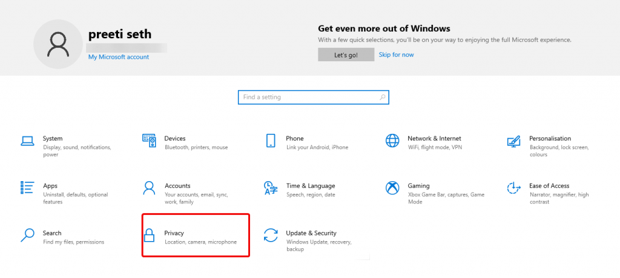This screenshot has height=278, width=620.
Task: Click the Search magnifier category icon
Action: click(27, 235)
